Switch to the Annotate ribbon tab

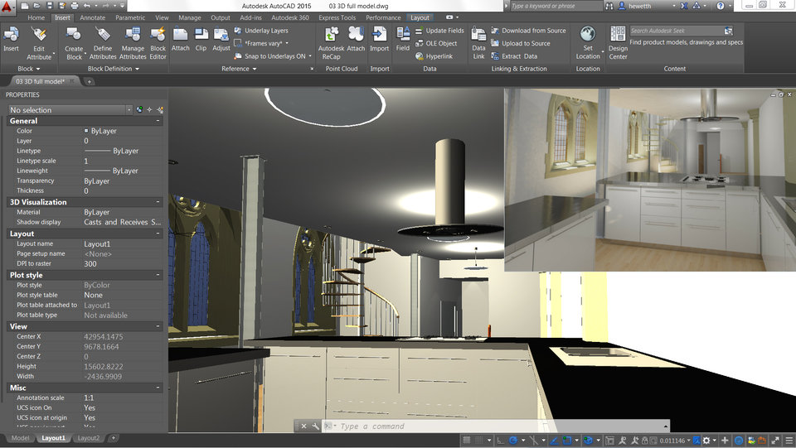click(x=92, y=17)
